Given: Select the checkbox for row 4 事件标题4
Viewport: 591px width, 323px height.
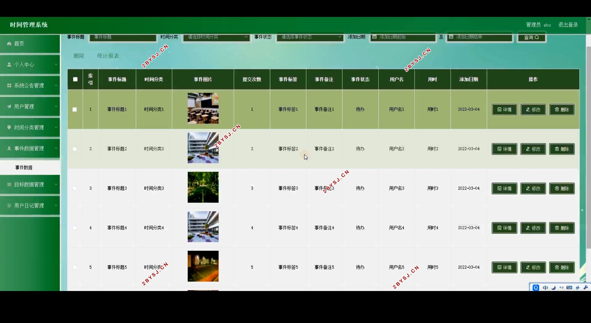Looking at the screenshot, I should 74,228.
